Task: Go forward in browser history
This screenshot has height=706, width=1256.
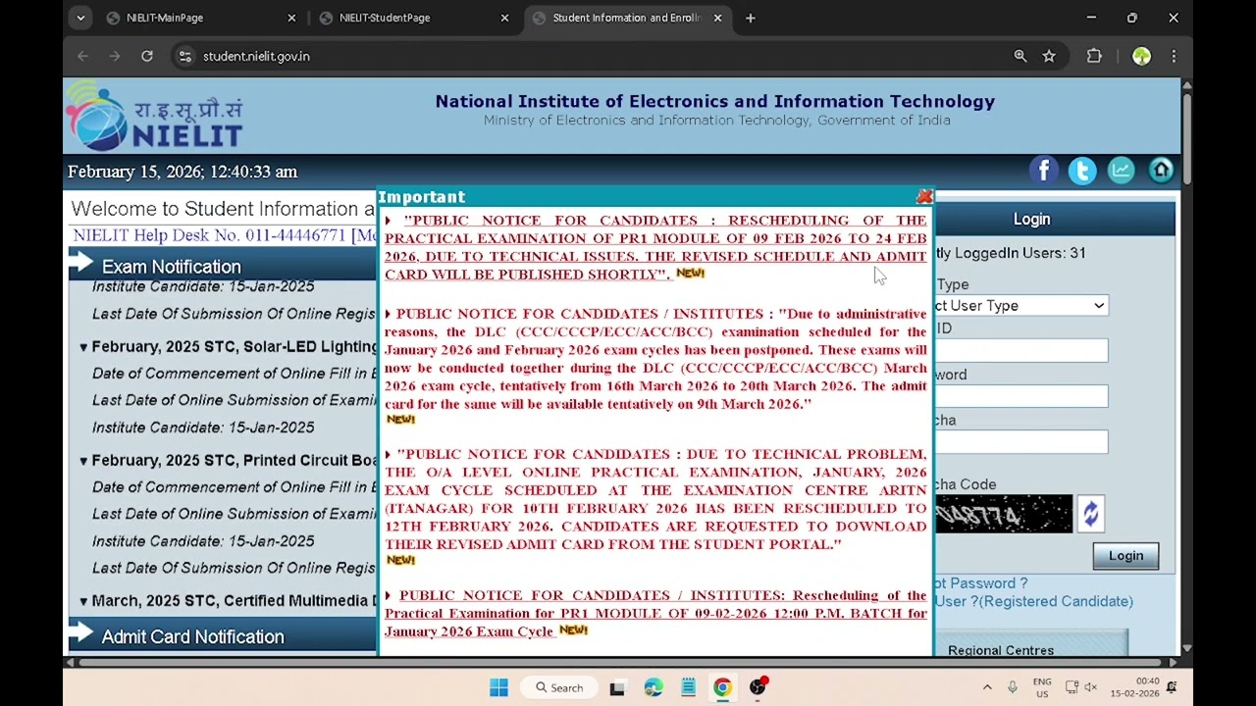Action: [x=115, y=56]
